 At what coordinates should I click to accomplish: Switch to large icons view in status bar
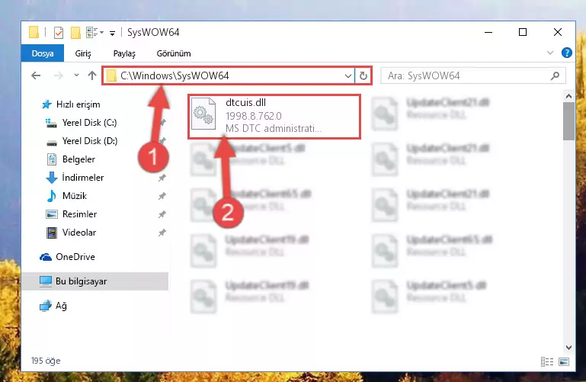coord(564,361)
